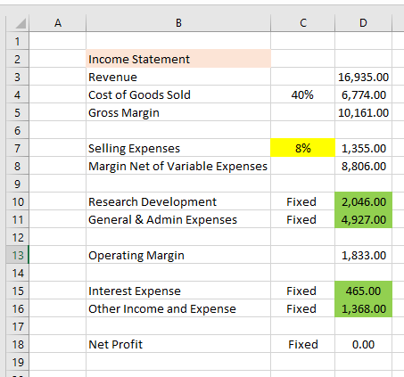Select row 13 header
The image size is (404, 377).
click(18, 255)
